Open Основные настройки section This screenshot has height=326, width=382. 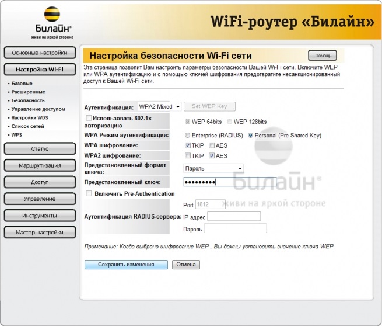pyautogui.click(x=40, y=53)
